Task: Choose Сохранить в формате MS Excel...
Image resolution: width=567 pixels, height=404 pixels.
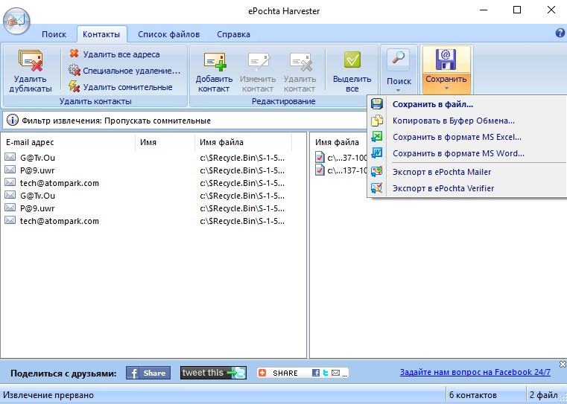Action: point(466,137)
